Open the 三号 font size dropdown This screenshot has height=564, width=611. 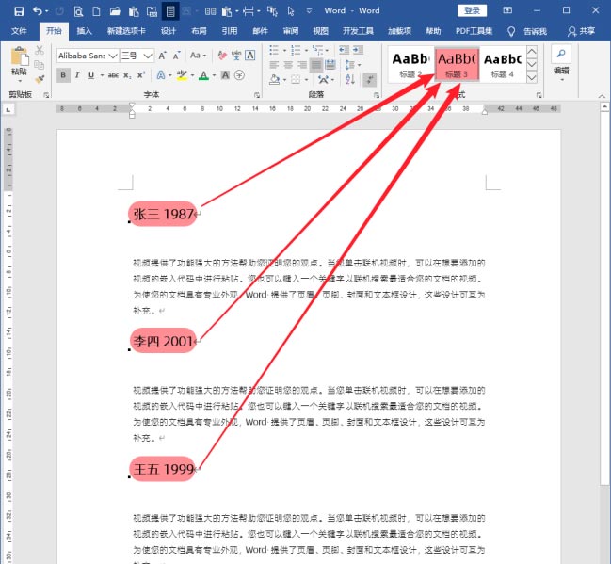148,56
